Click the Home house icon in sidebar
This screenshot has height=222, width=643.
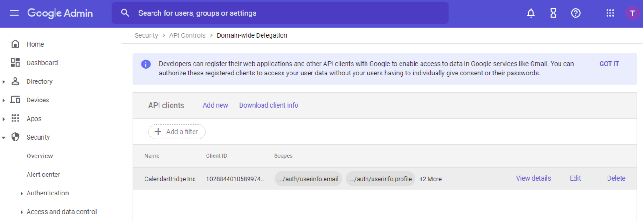15,44
